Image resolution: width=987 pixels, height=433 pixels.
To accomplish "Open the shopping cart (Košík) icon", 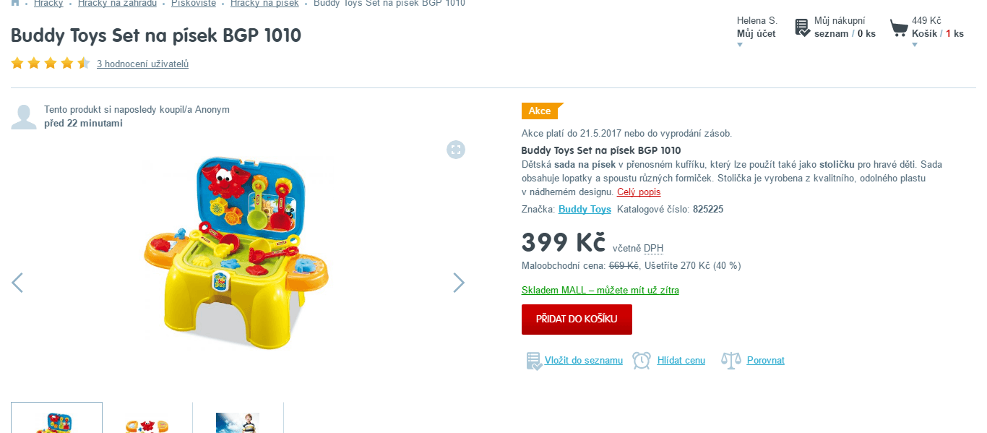I will (x=898, y=27).
